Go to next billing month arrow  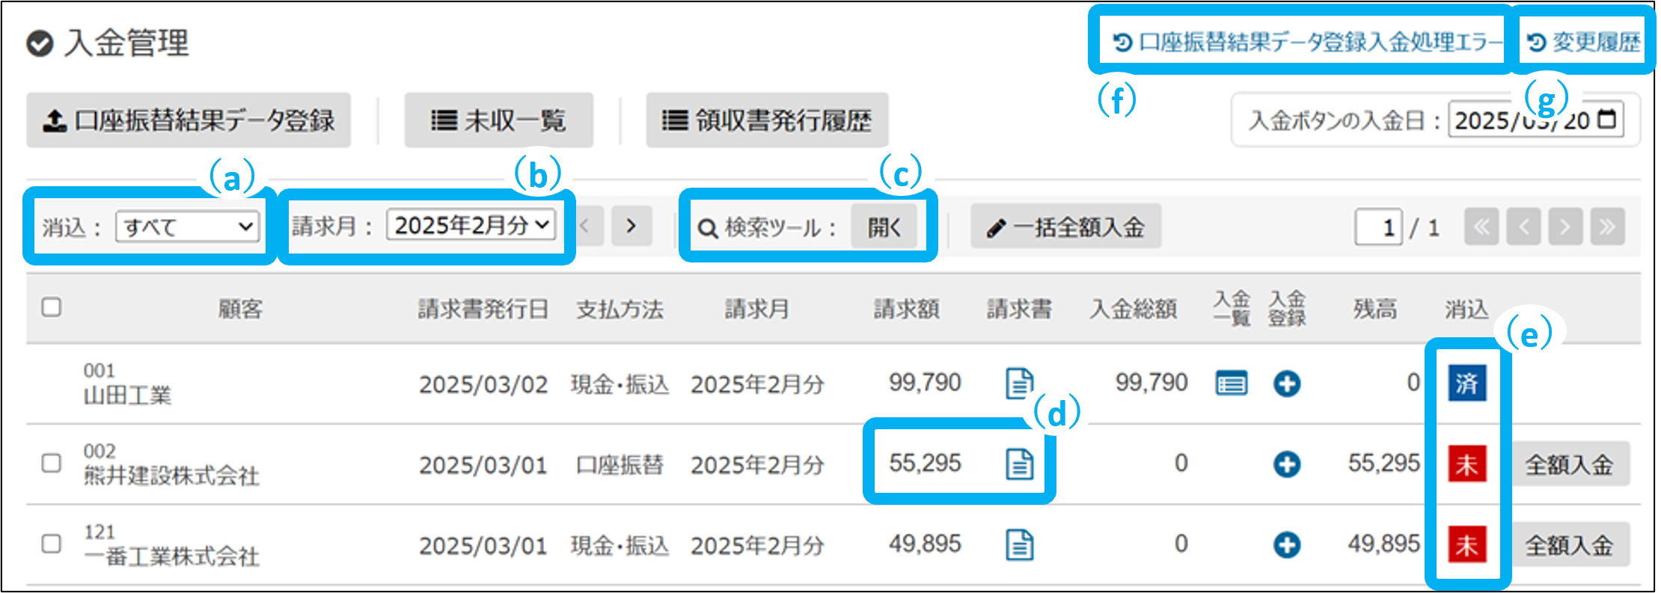coord(631,226)
